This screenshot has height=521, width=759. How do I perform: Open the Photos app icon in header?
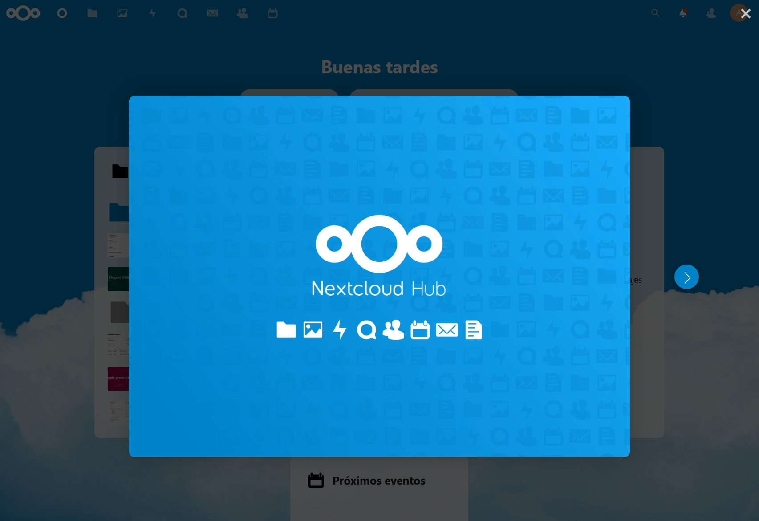[122, 13]
